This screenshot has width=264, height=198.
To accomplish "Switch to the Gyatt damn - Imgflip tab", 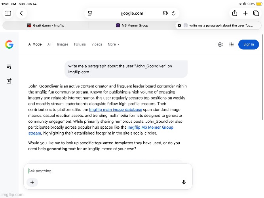I will pyautogui.click(x=46, y=25).
